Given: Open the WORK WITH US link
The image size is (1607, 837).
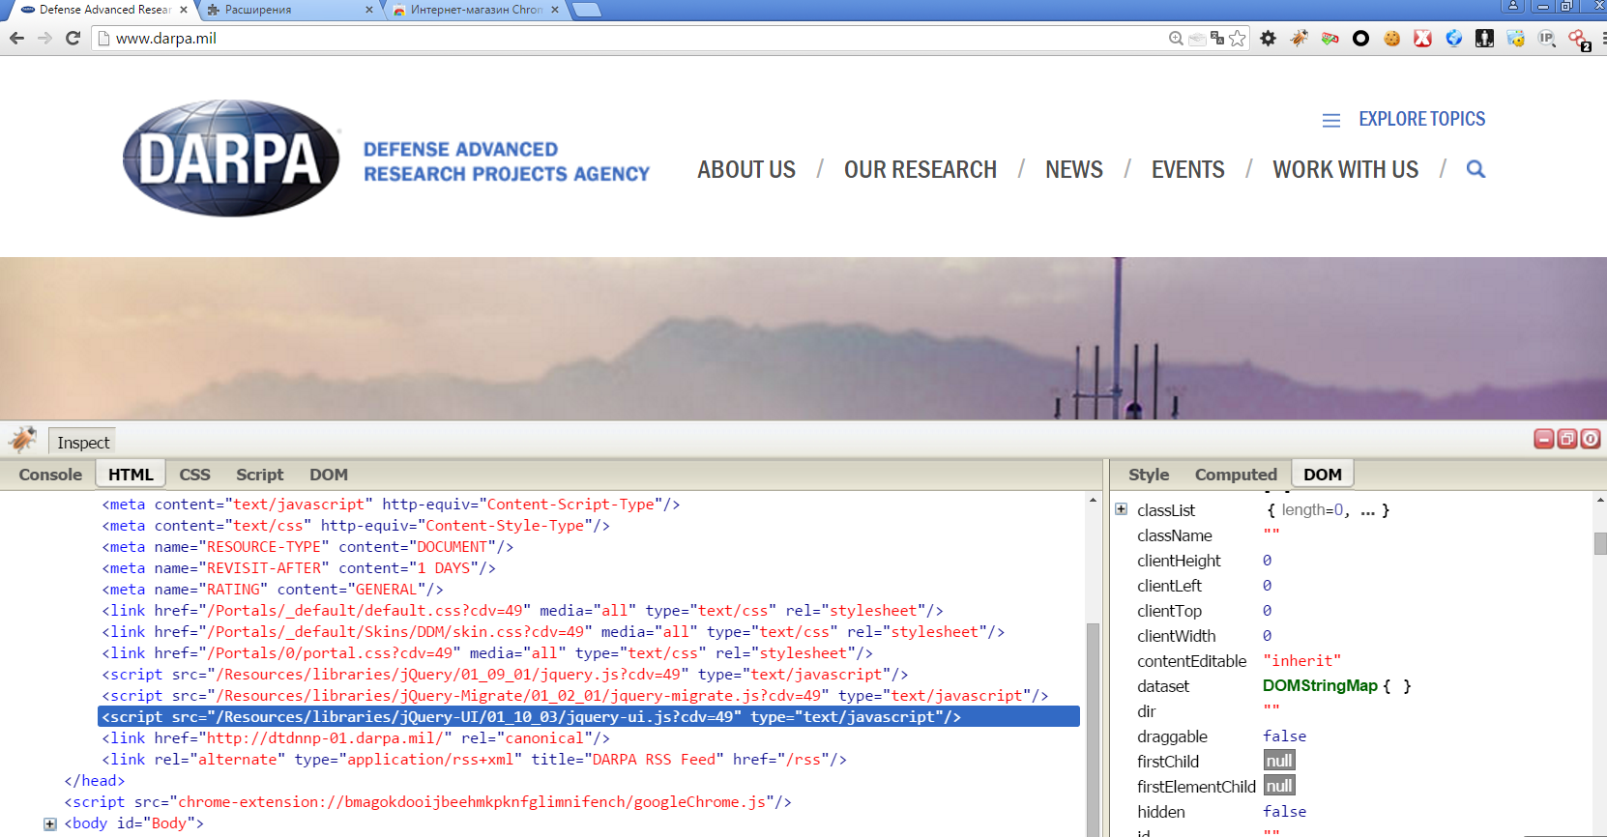Looking at the screenshot, I should coord(1345,169).
